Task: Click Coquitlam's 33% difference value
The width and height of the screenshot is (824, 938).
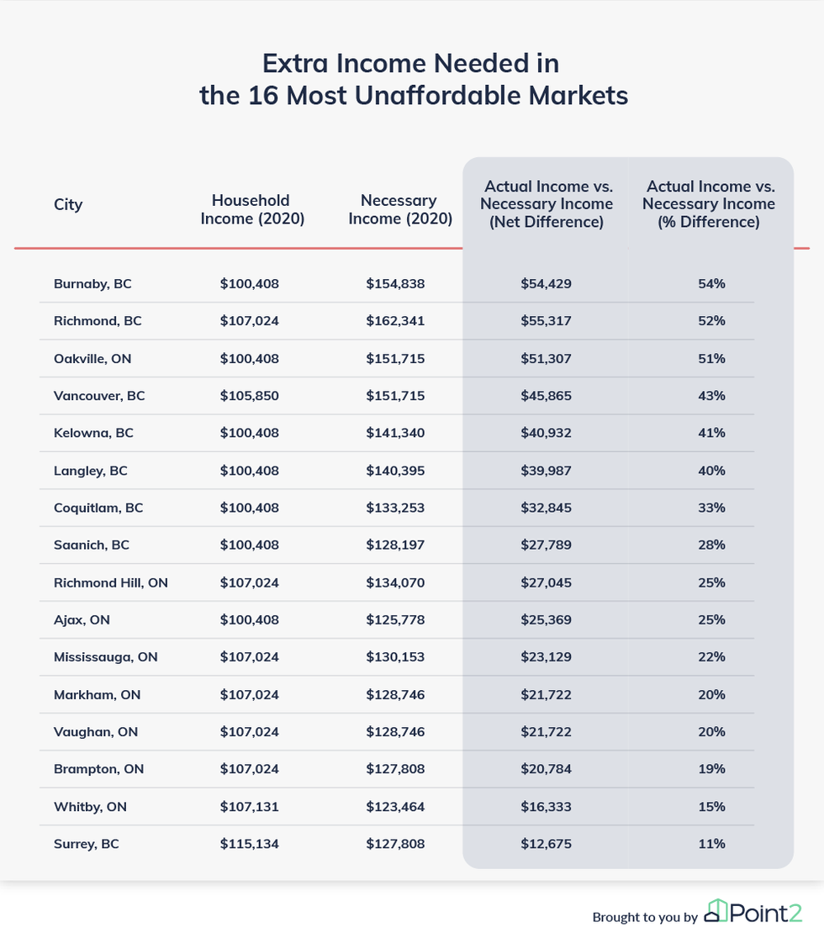Action: pyautogui.click(x=711, y=508)
